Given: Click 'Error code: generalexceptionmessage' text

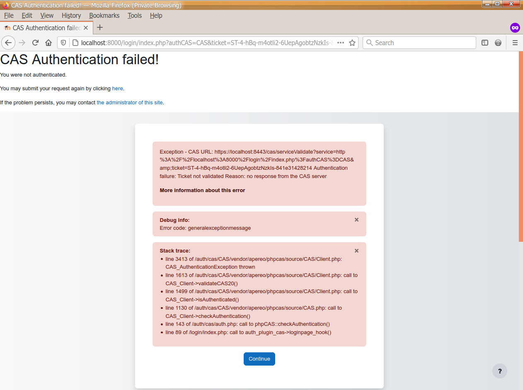Looking at the screenshot, I should tap(205, 228).
